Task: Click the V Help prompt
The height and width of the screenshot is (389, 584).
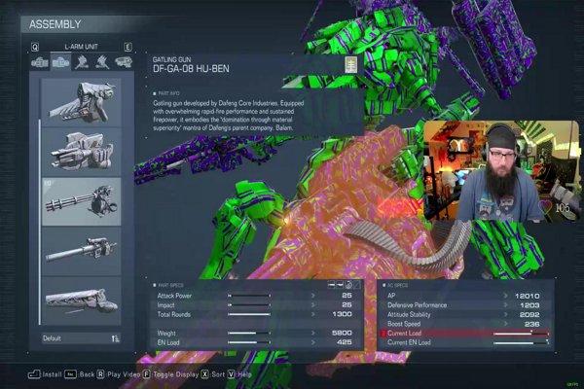Action: [239, 374]
